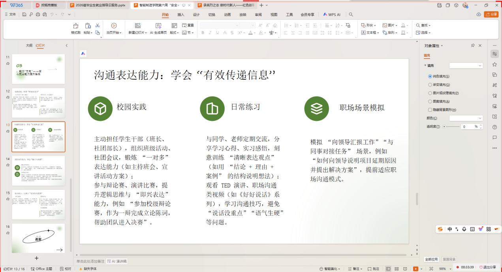Click the save icon in quick access toolbar

pos(24,15)
